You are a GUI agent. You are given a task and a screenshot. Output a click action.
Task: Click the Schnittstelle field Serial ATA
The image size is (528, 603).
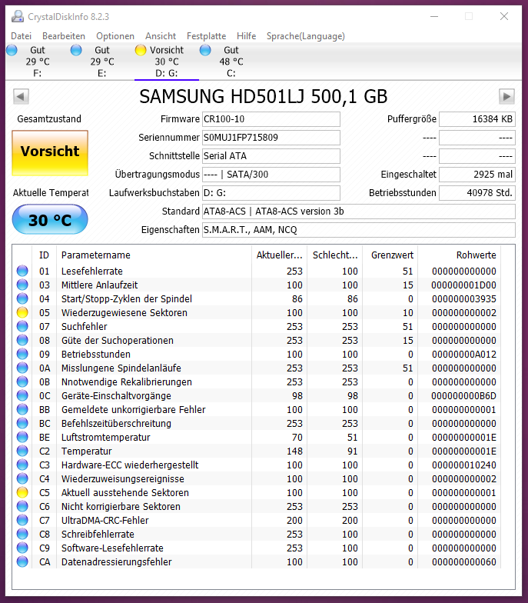[271, 156]
